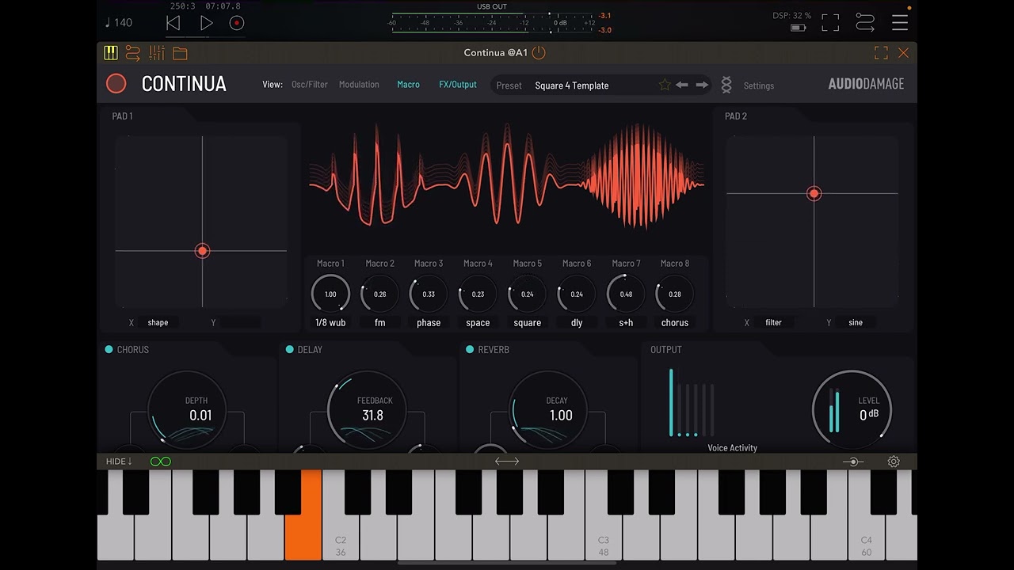Load previous preset with left arrow
Viewport: 1014px width, 570px height.
(682, 85)
